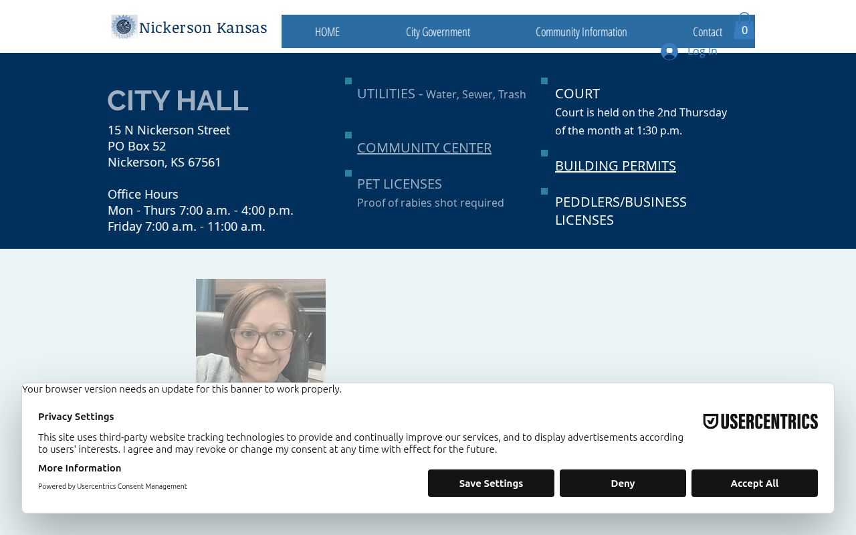Image resolution: width=856 pixels, height=535 pixels.
Task: Click the Accept All button
Action: point(754,484)
